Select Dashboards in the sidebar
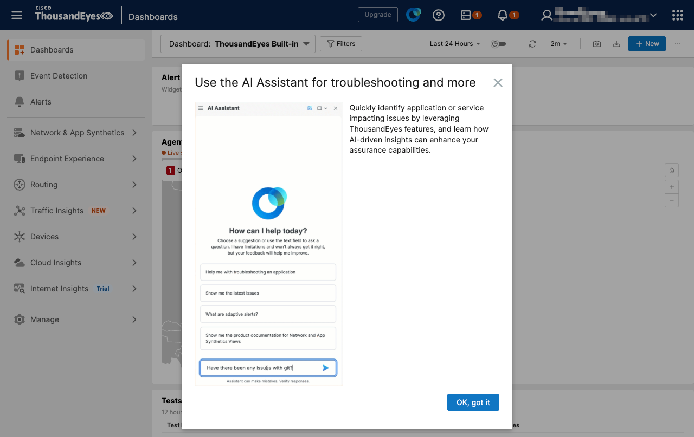 click(x=76, y=50)
